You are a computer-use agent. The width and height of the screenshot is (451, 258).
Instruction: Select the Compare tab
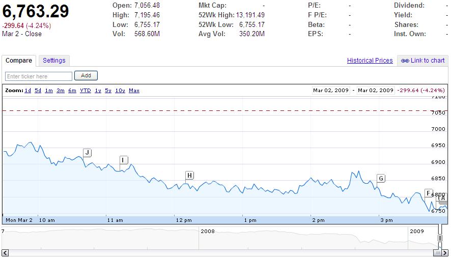coord(19,61)
